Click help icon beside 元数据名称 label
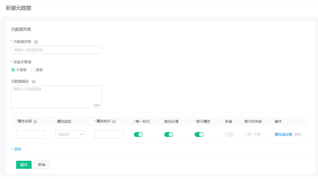The height and width of the screenshot is (179, 318). [36, 42]
